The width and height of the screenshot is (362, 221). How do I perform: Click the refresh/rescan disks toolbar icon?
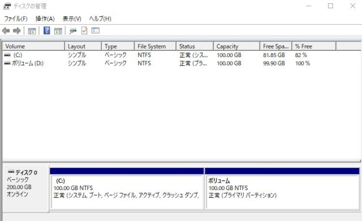tap(73, 30)
